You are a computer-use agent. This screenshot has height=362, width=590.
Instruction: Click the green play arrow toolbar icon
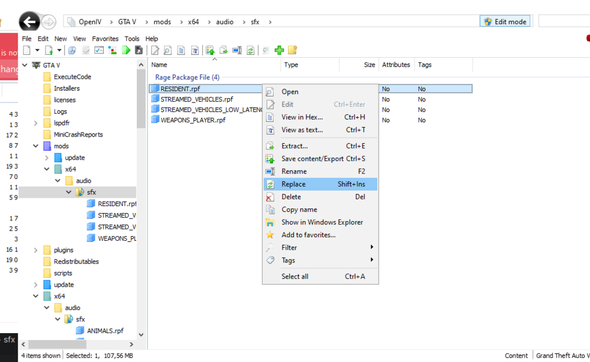(x=125, y=50)
